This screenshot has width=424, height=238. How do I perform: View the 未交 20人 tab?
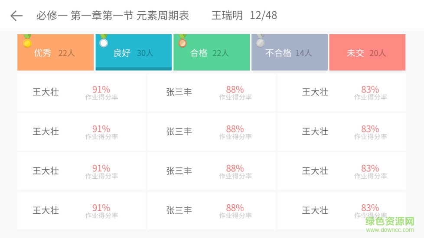[x=367, y=53]
